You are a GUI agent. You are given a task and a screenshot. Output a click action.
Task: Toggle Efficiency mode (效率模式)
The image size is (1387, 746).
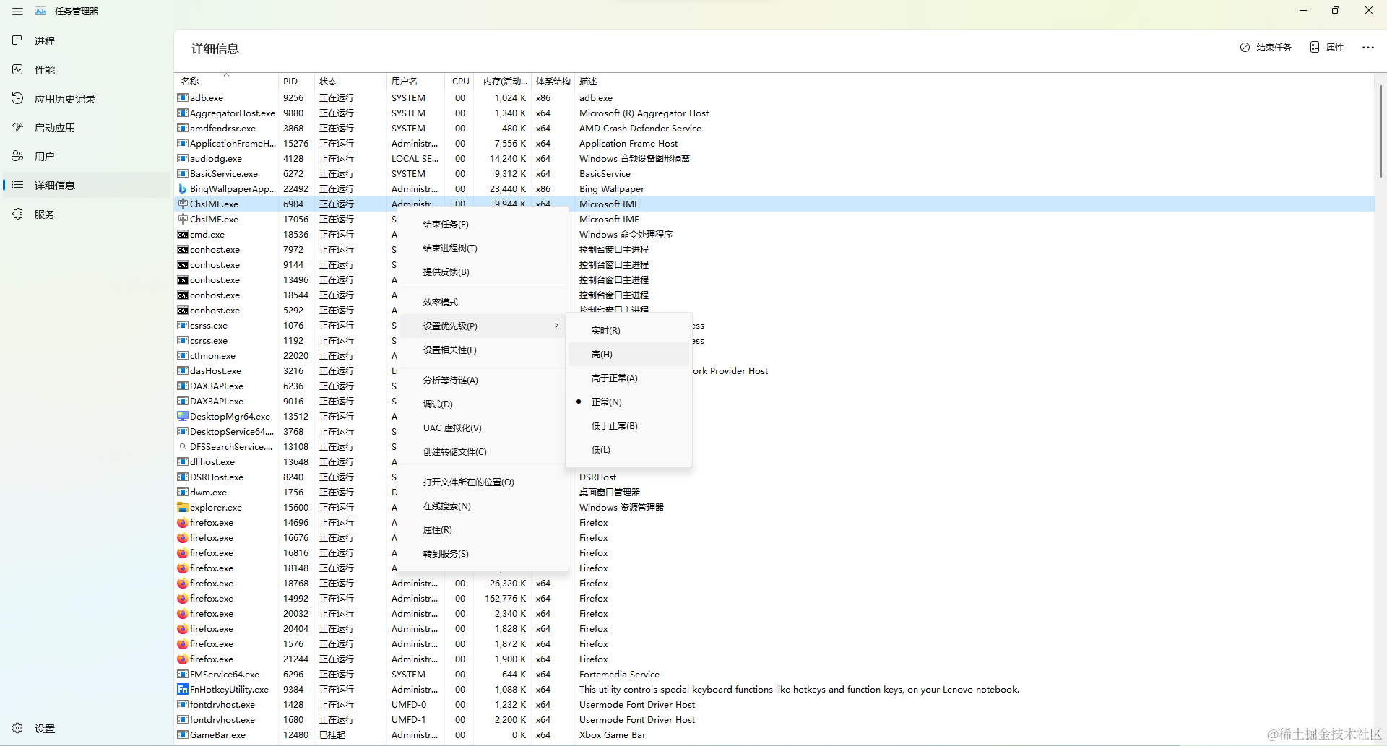point(483,303)
